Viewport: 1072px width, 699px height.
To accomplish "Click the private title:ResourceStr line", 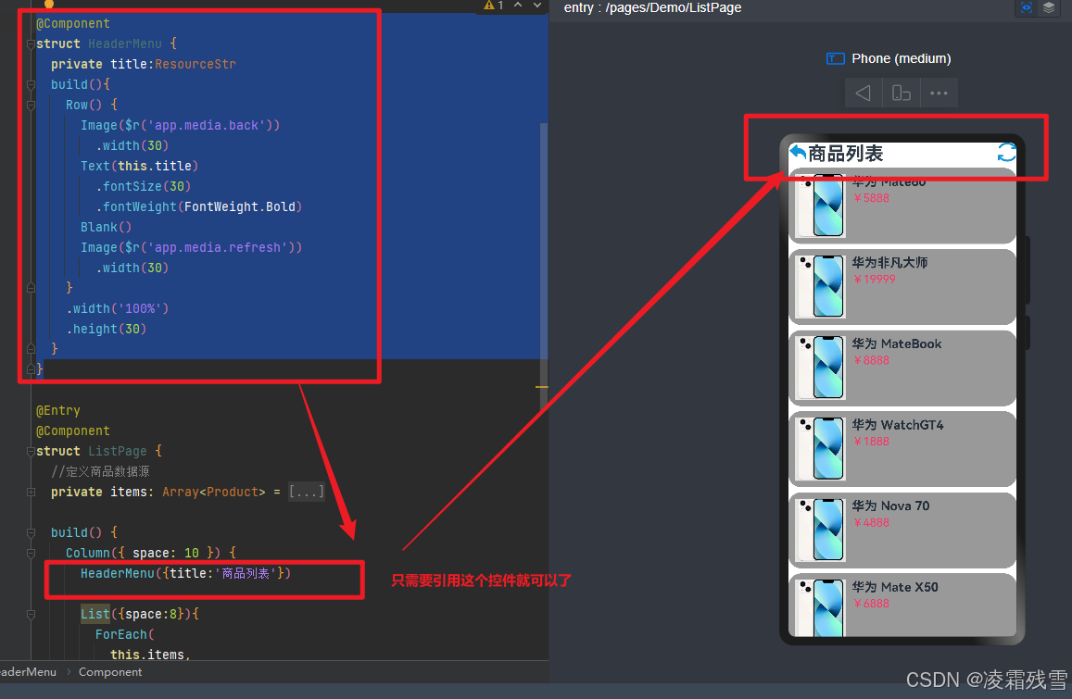I will 144,64.
